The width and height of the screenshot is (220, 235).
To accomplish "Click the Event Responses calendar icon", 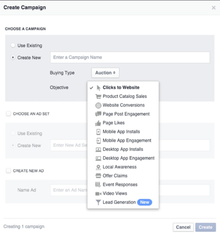I will tap(98, 184).
